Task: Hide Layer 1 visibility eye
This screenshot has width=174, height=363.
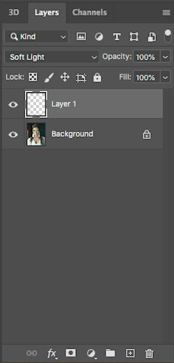Action: click(13, 104)
